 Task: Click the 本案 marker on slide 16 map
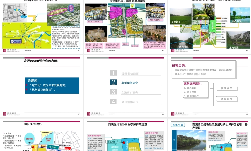tap(204, 40)
